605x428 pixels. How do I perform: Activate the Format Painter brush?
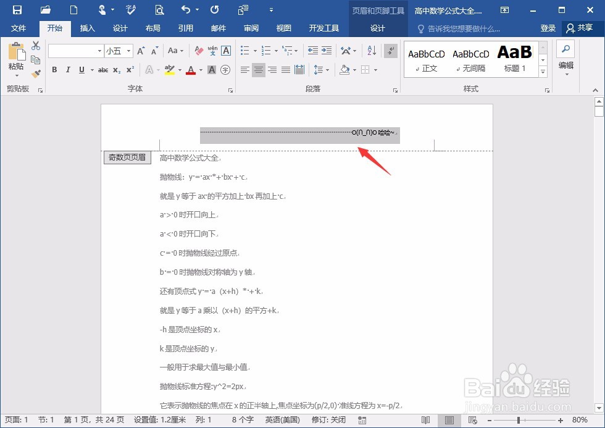[x=36, y=73]
